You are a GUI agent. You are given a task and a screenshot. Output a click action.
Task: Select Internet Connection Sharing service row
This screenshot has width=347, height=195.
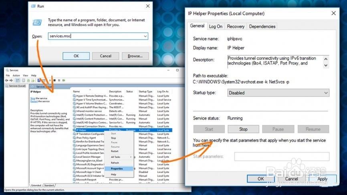pos(122,126)
